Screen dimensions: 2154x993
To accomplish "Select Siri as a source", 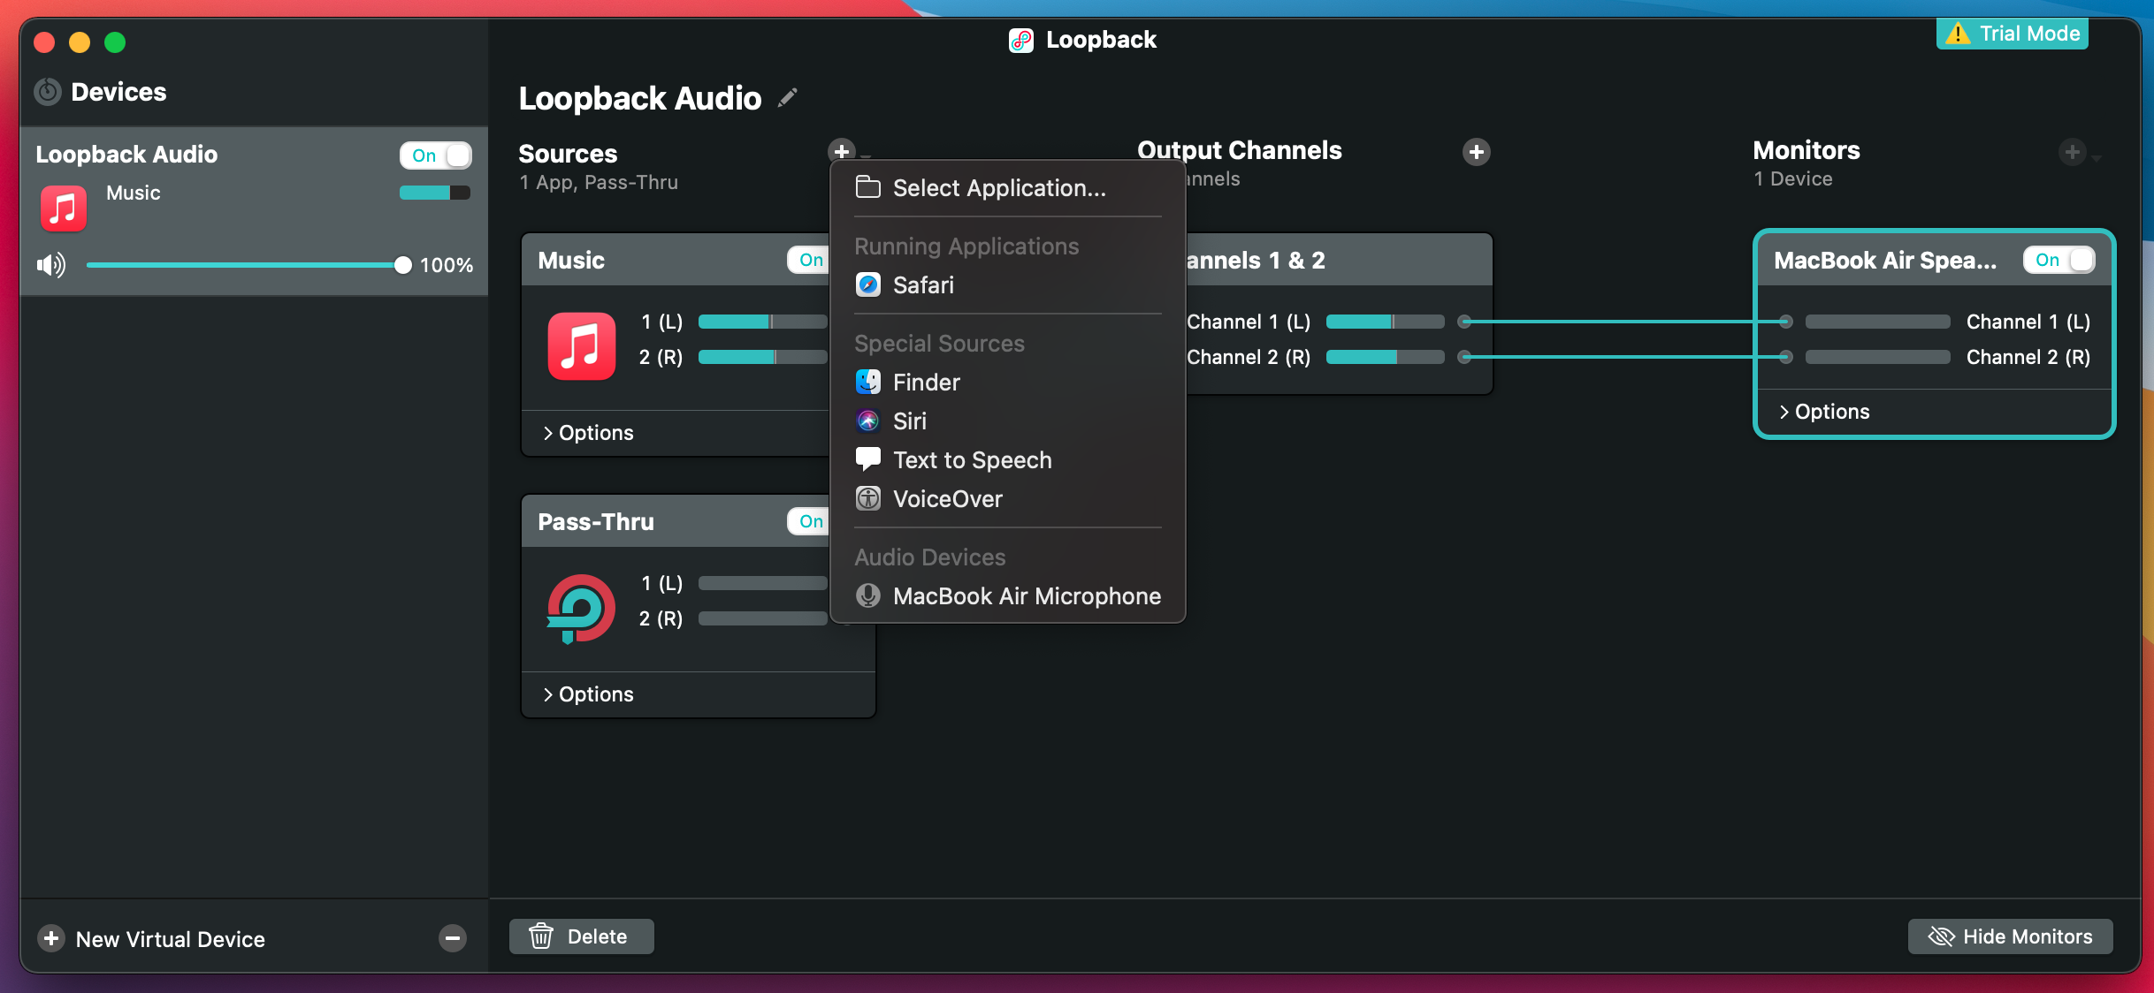I will tap(1008, 421).
